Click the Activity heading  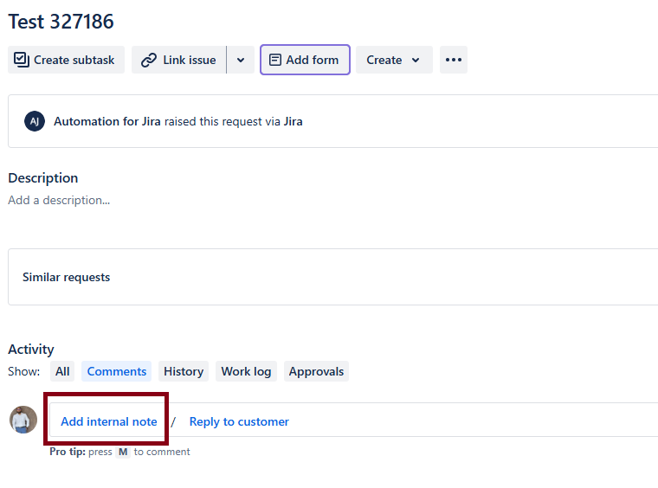(x=31, y=350)
